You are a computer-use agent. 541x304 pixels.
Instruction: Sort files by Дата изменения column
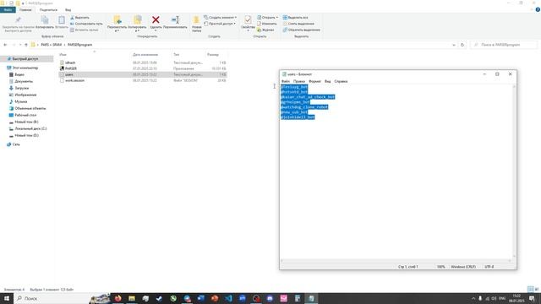point(145,54)
